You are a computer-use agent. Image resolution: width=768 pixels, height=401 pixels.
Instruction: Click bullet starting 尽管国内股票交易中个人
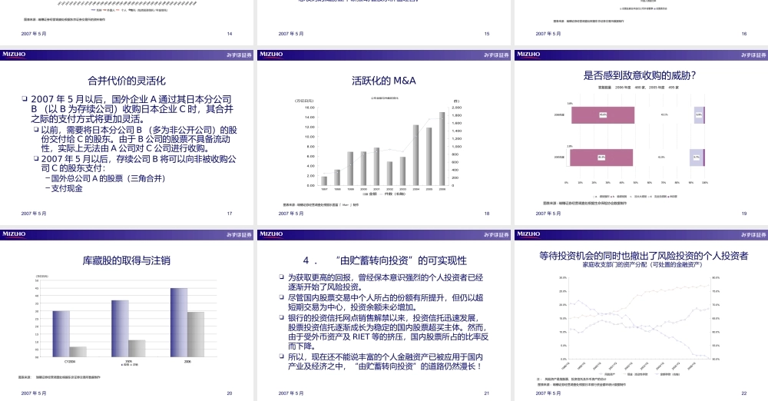click(x=382, y=303)
